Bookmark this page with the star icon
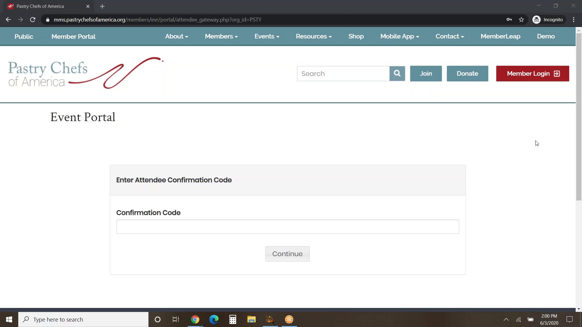Viewport: 582px width, 327px height. (x=521, y=20)
